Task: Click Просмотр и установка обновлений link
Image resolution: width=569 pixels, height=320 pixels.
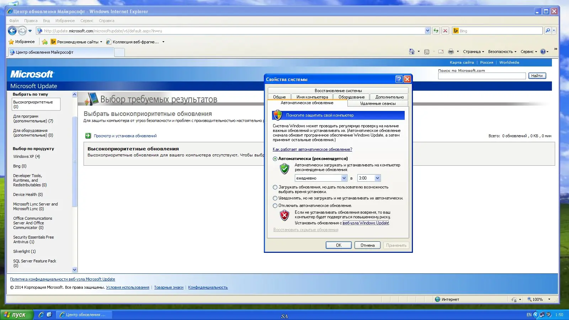Action: pos(125,136)
